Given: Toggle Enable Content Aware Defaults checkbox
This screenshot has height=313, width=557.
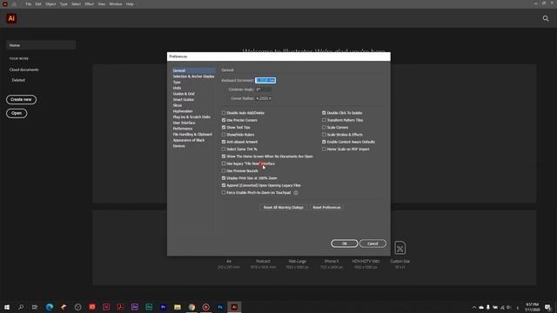Looking at the screenshot, I should tap(324, 142).
